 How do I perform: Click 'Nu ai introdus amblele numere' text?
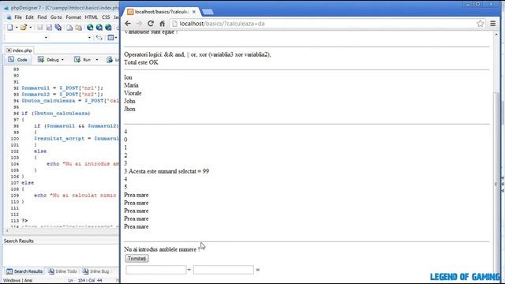162,249
